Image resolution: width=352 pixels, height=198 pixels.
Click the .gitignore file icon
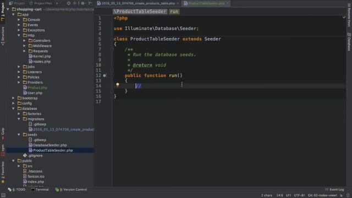pos(25,155)
